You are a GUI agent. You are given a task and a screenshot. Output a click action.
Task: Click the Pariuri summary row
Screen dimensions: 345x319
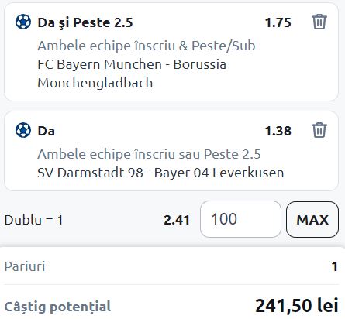171,266
